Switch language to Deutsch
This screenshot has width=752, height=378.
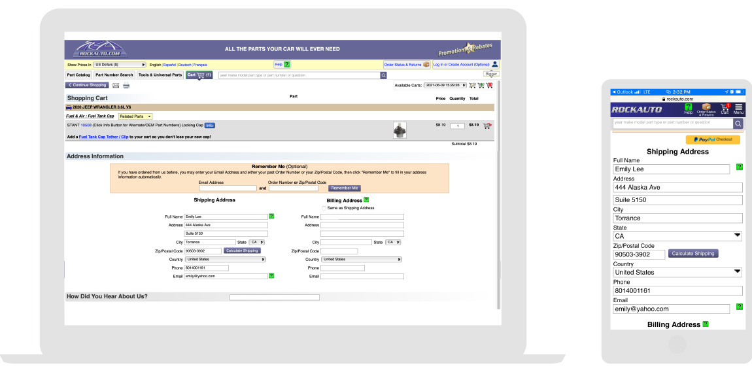[x=184, y=65]
